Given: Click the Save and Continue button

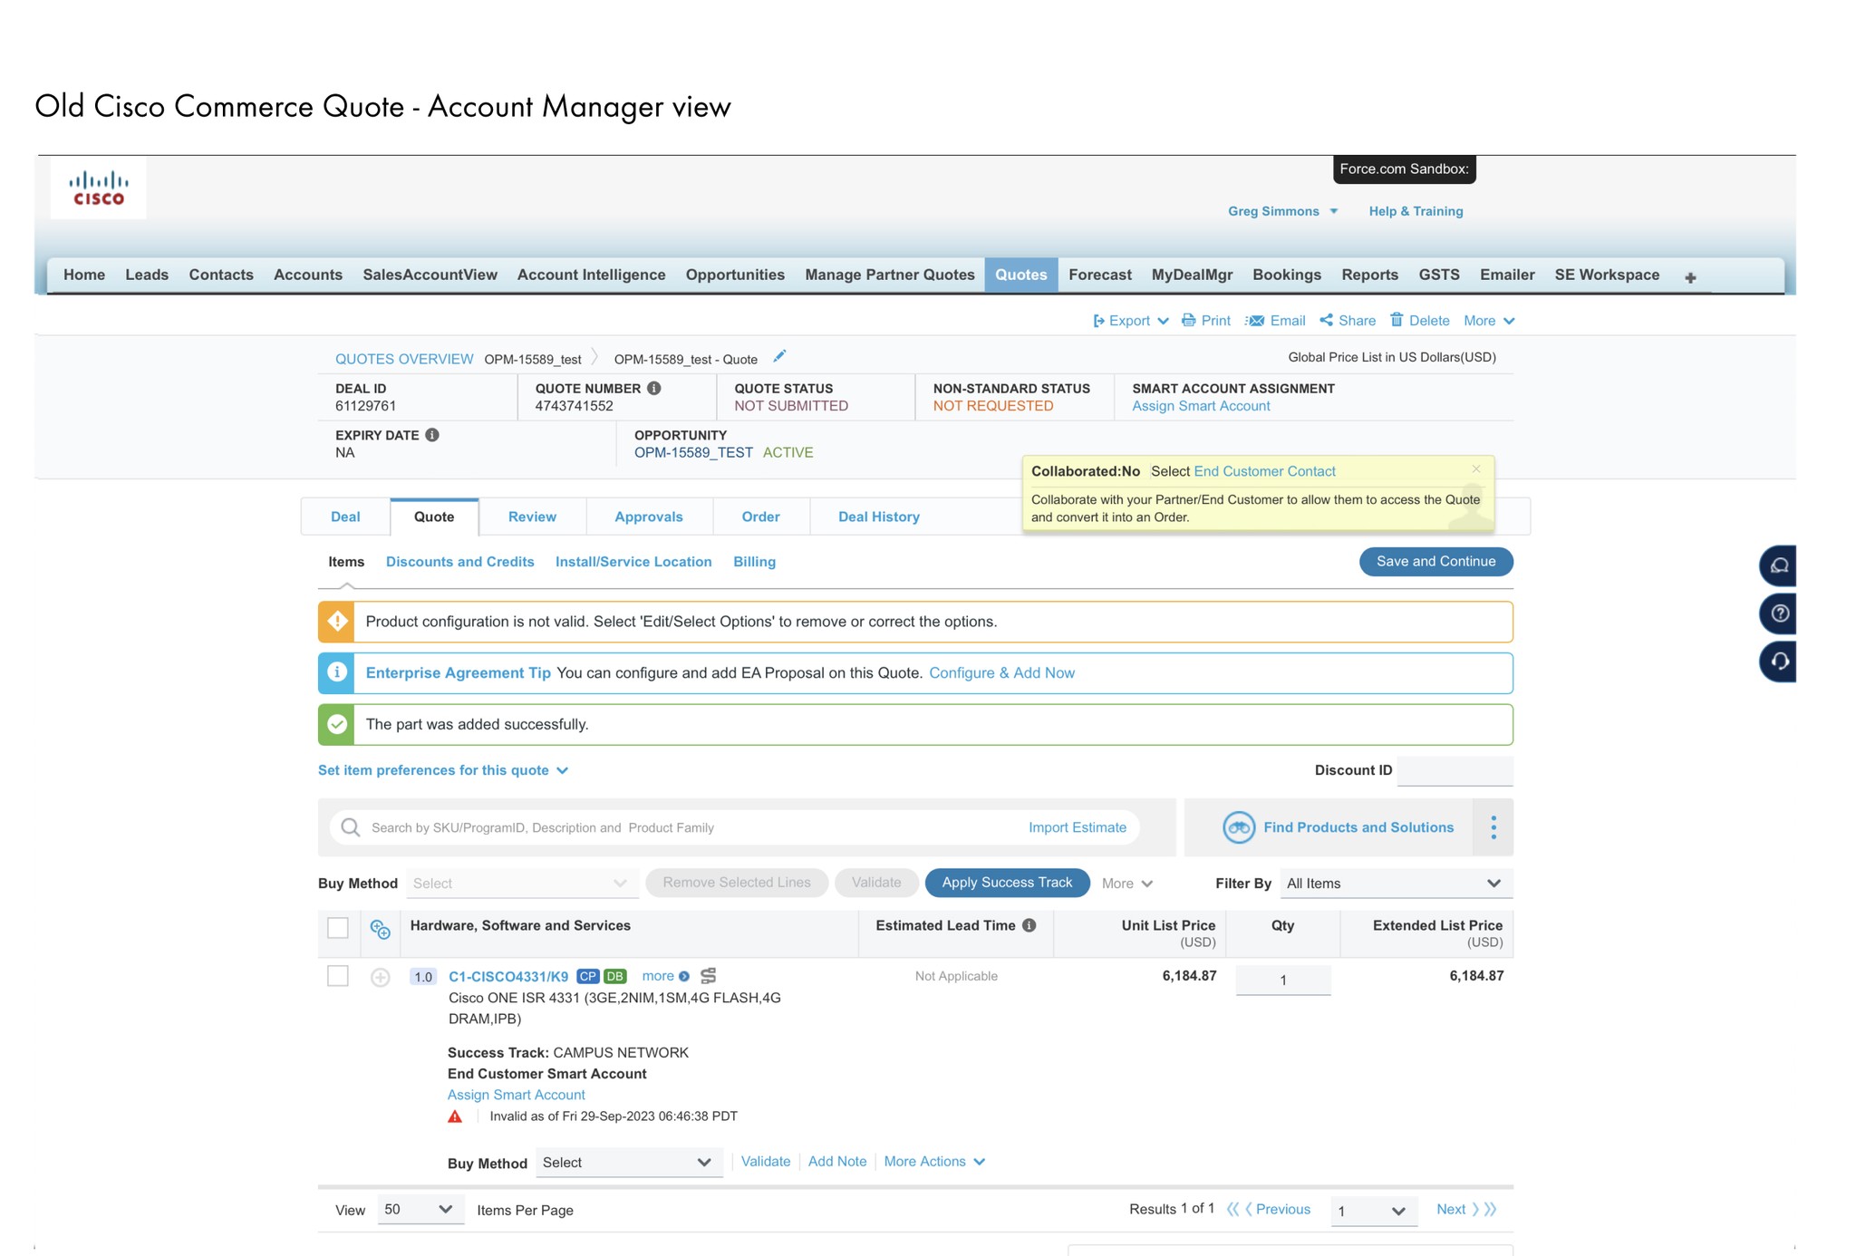Looking at the screenshot, I should (x=1435, y=561).
